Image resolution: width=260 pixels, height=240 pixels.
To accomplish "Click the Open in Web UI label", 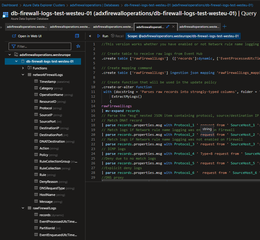I will (30, 36).
